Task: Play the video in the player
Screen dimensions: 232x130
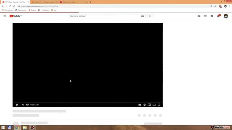Action: pyautogui.click(x=17, y=105)
